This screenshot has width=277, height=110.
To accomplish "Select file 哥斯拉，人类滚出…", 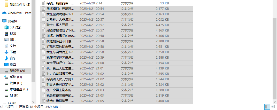I will point(117,20).
